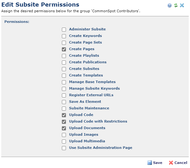Screen dimensions: 190x168
Task: Click the Save button
Action: (x=155, y=163)
